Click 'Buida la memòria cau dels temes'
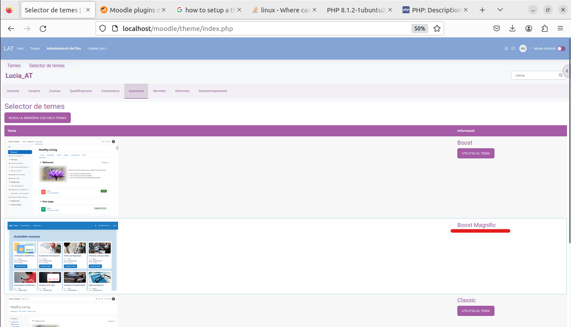This screenshot has height=327, width=571. tap(37, 117)
